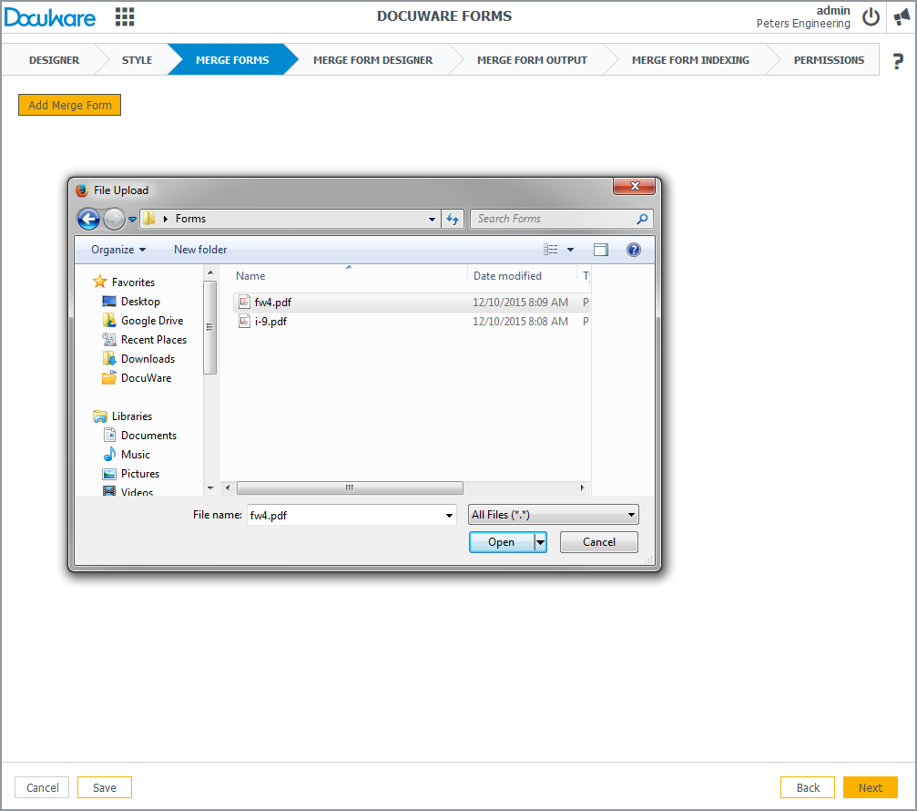917x811 pixels.
Task: Open help with the question mark icon
Action: [x=897, y=61]
